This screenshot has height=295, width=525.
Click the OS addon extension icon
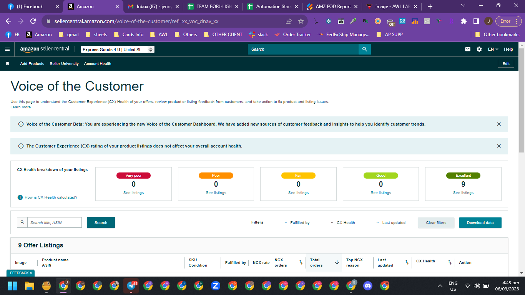click(x=402, y=22)
